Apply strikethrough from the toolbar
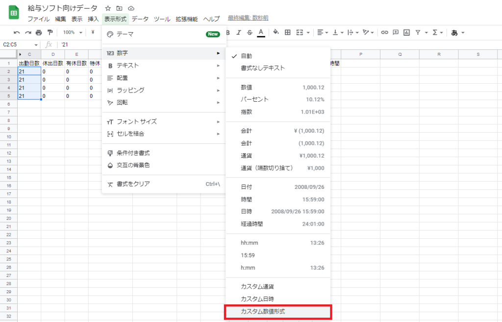 (x=250, y=32)
